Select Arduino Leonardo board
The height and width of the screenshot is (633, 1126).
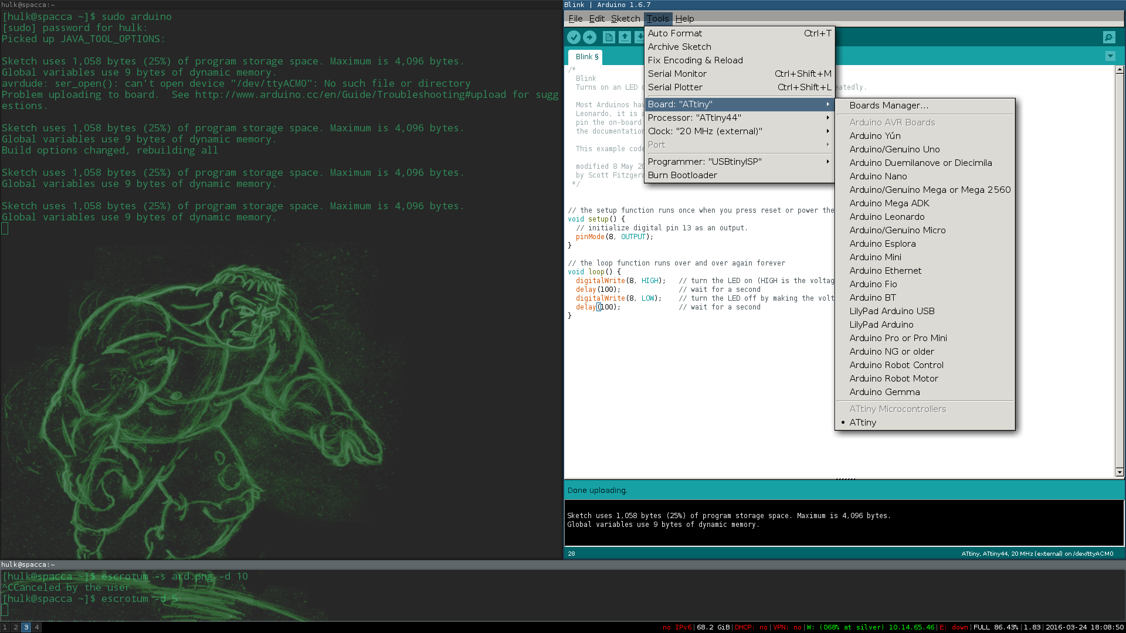925,217
